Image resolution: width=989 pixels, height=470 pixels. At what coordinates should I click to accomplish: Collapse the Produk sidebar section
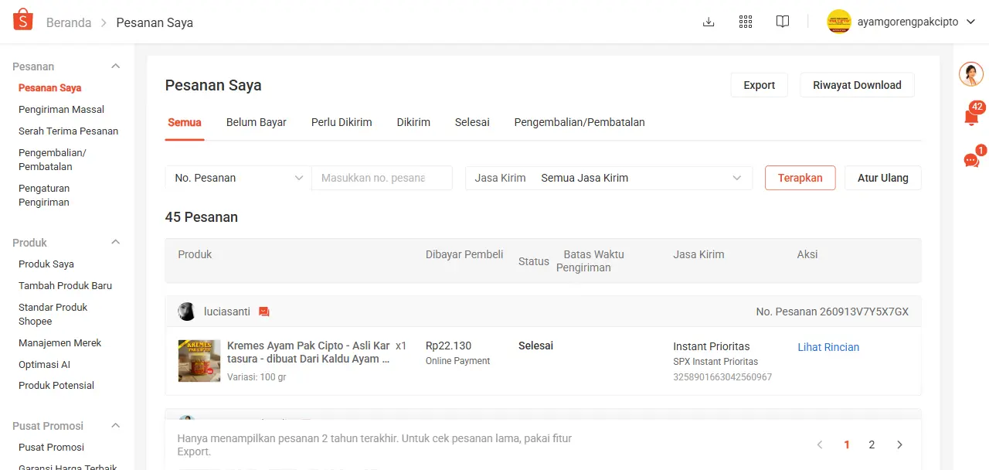tap(116, 243)
